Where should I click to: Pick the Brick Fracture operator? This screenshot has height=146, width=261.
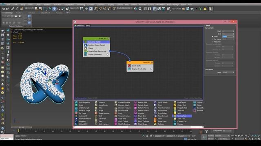coord(103,124)
